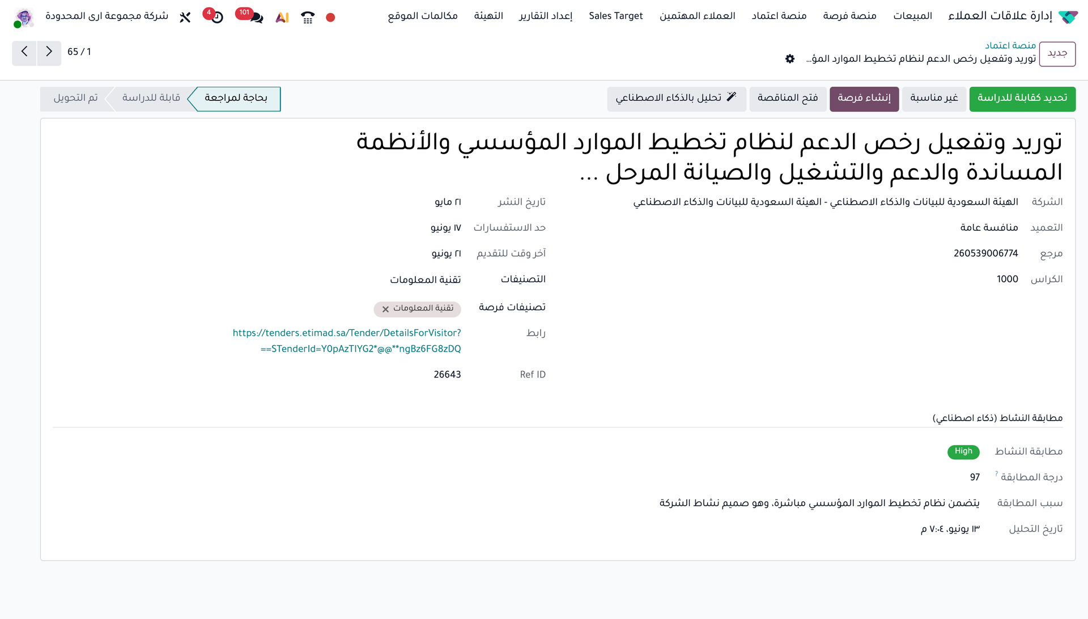Image resolution: width=1088 pixels, height=619 pixels.
Task: Select تم التحويل status stage
Action: (x=76, y=99)
